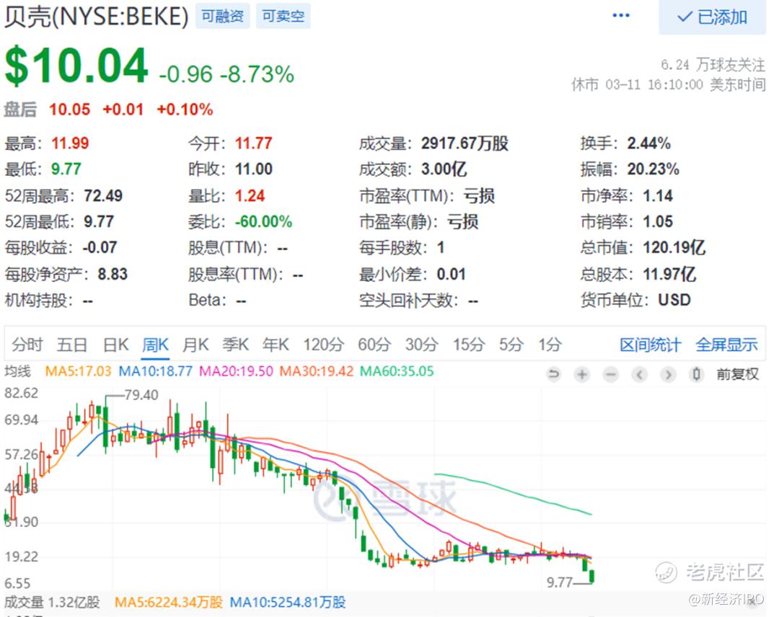779x617 pixels.
Task: Click the 均线 moving average label
Action: click(x=18, y=371)
